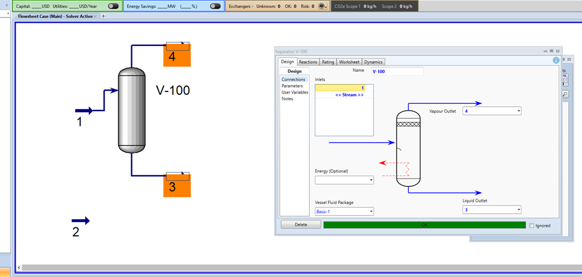582x277 pixels.
Task: Switch to the Dynamics tab
Action: tap(373, 62)
